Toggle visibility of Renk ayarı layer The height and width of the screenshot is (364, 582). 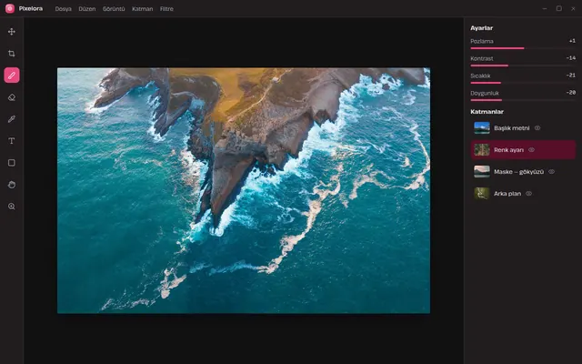coord(531,149)
